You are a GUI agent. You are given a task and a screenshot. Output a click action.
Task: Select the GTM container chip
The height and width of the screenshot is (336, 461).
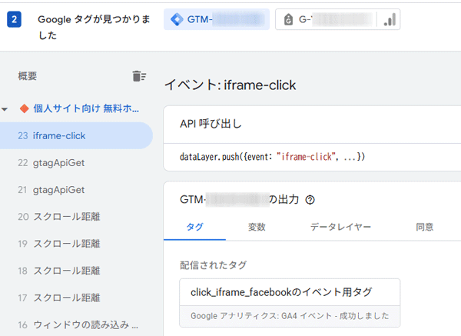(x=216, y=20)
